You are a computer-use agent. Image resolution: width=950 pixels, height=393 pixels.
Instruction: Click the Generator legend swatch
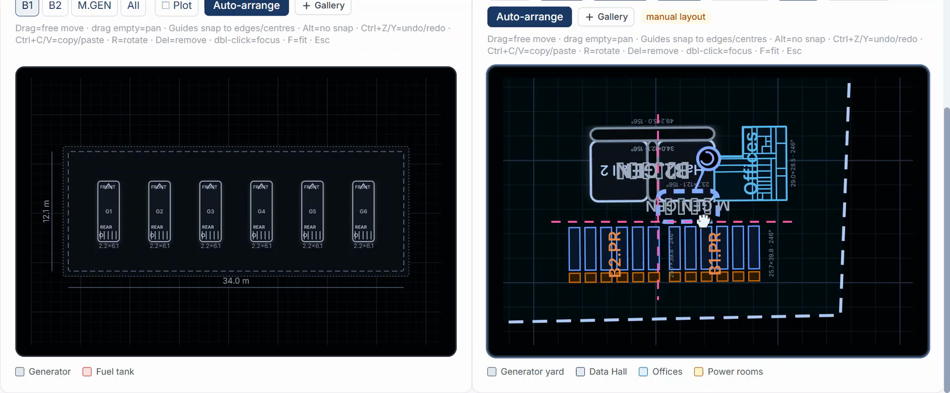tap(20, 372)
